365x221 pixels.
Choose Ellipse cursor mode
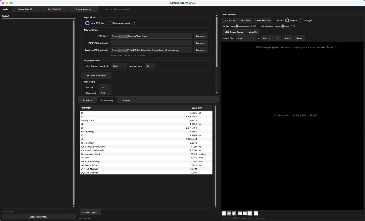287,20
